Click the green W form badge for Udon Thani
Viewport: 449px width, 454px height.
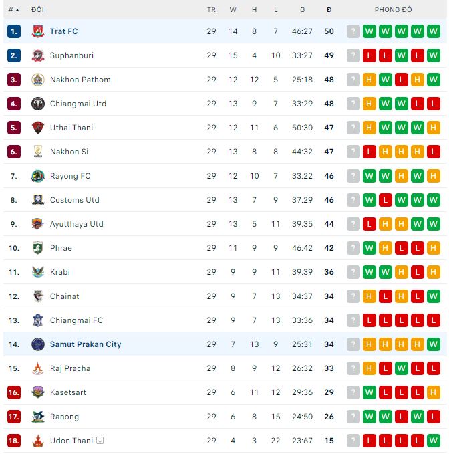(434, 441)
